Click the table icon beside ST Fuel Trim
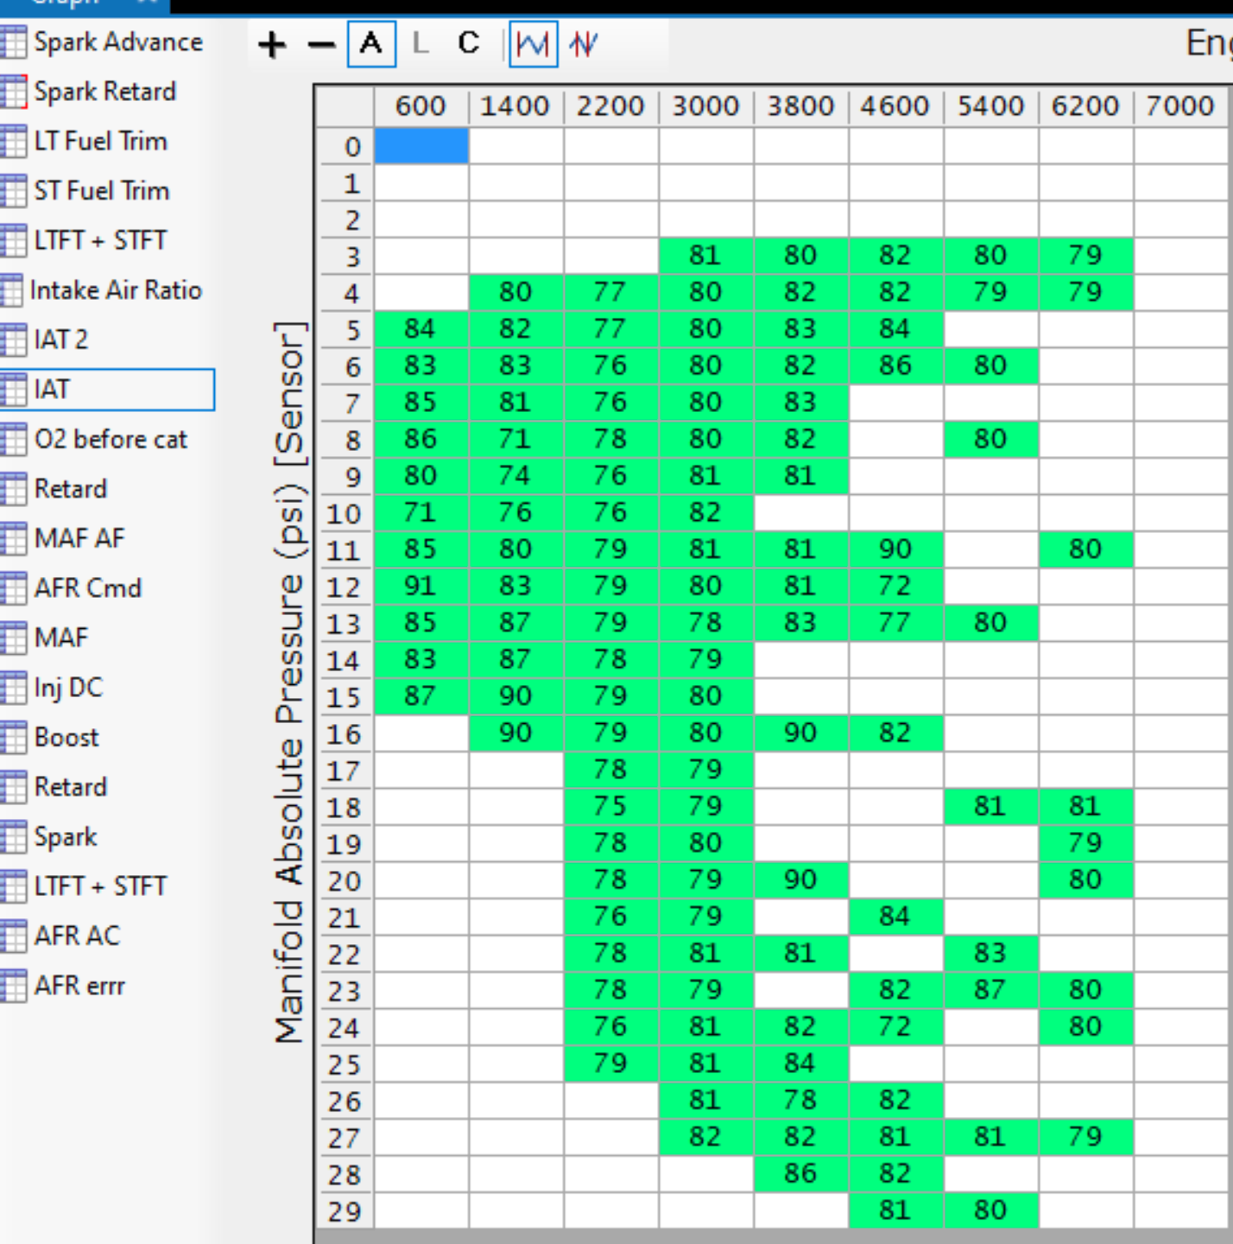 [x=13, y=191]
